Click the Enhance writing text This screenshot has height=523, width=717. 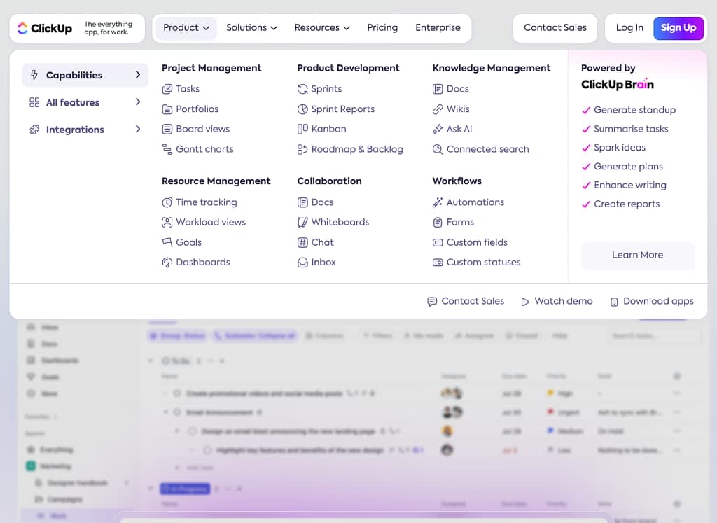630,185
